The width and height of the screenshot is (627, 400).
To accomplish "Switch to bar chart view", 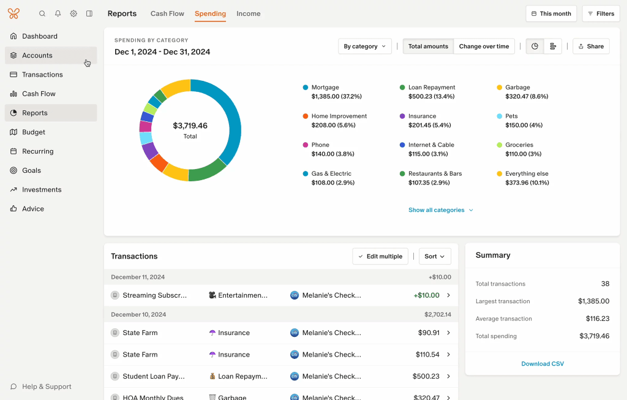I will [x=553, y=47].
